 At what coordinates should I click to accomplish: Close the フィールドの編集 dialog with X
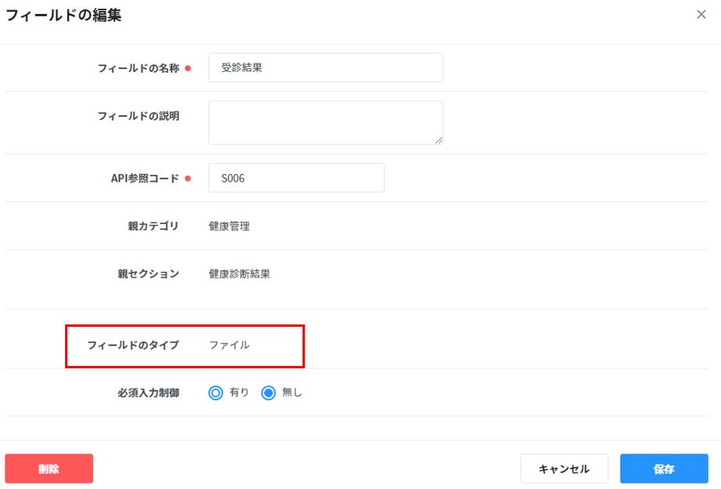pos(701,15)
